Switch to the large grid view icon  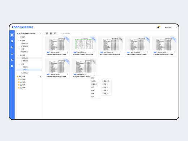click(x=47, y=33)
